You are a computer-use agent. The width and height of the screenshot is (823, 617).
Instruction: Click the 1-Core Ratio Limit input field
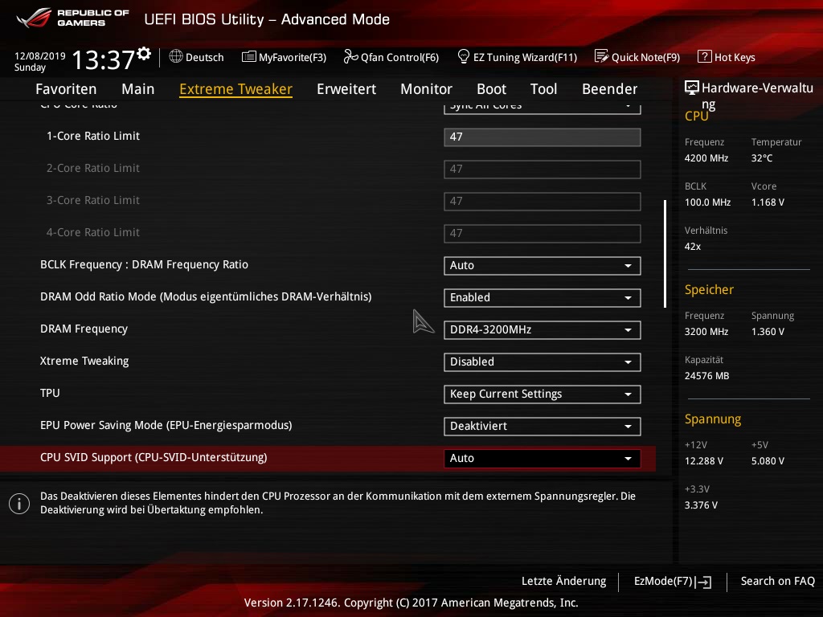tap(543, 137)
